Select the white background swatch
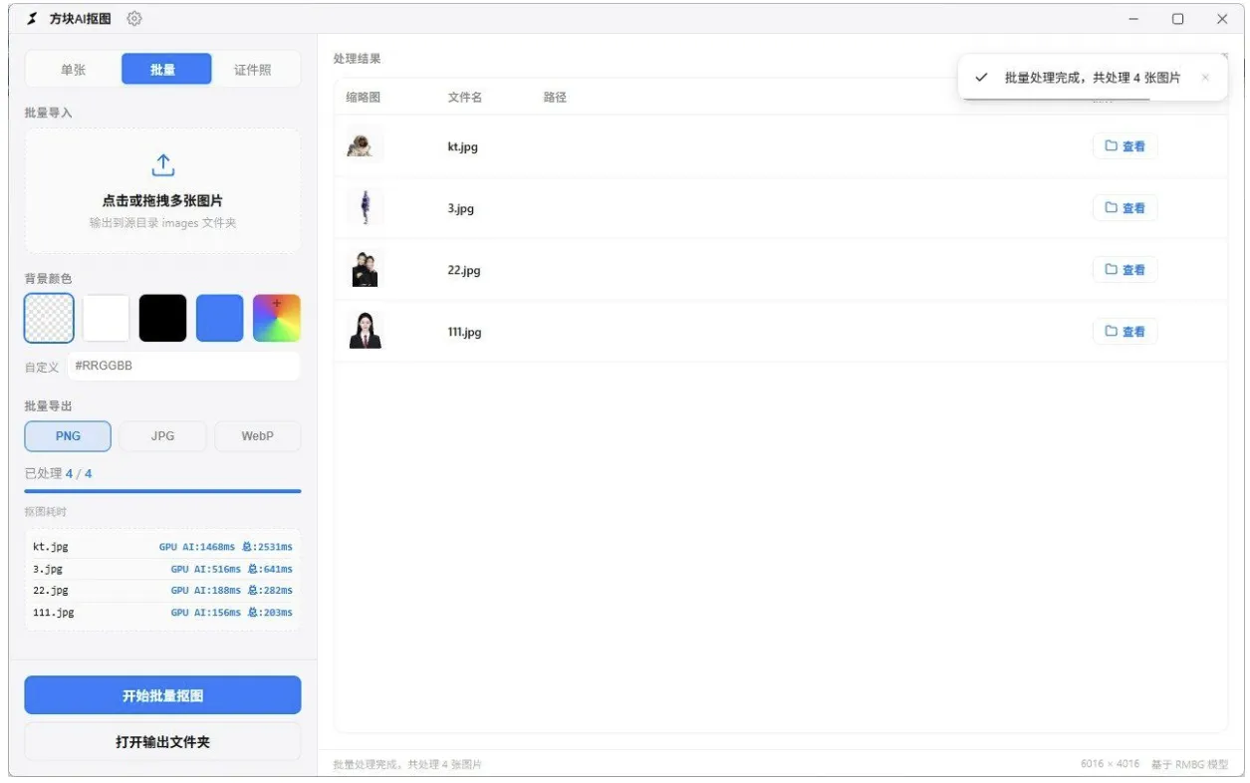The height and width of the screenshot is (783, 1250). [x=106, y=318]
